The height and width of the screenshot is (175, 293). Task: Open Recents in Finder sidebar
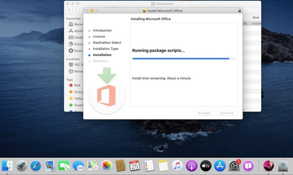(x=76, y=24)
